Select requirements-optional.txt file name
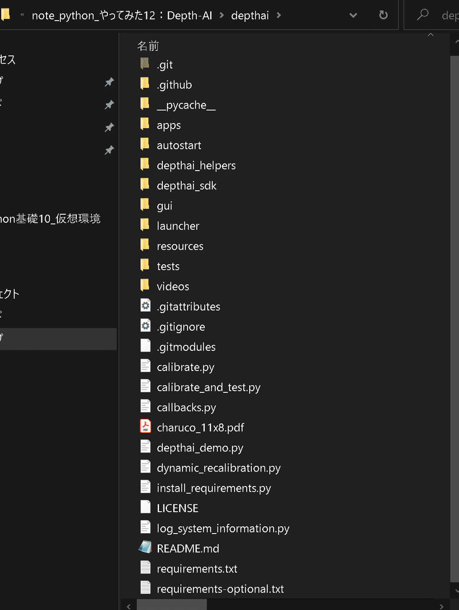The height and width of the screenshot is (610, 459). [x=220, y=589]
